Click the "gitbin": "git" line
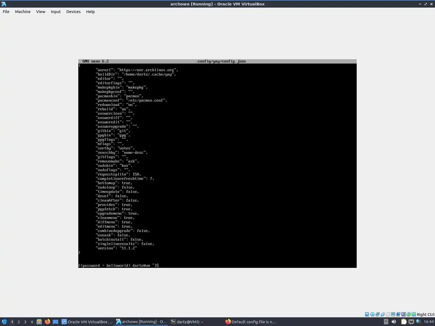 coord(113,131)
